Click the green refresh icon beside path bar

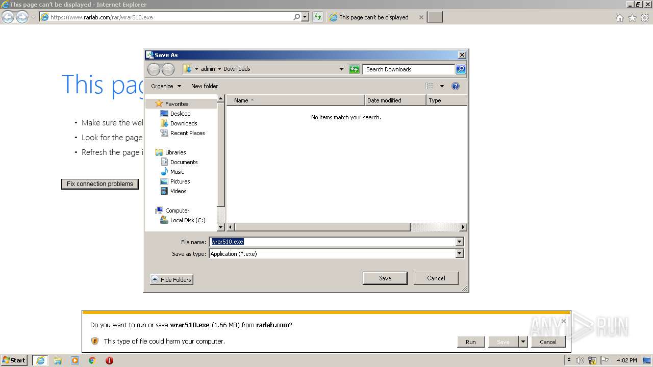[x=354, y=69]
